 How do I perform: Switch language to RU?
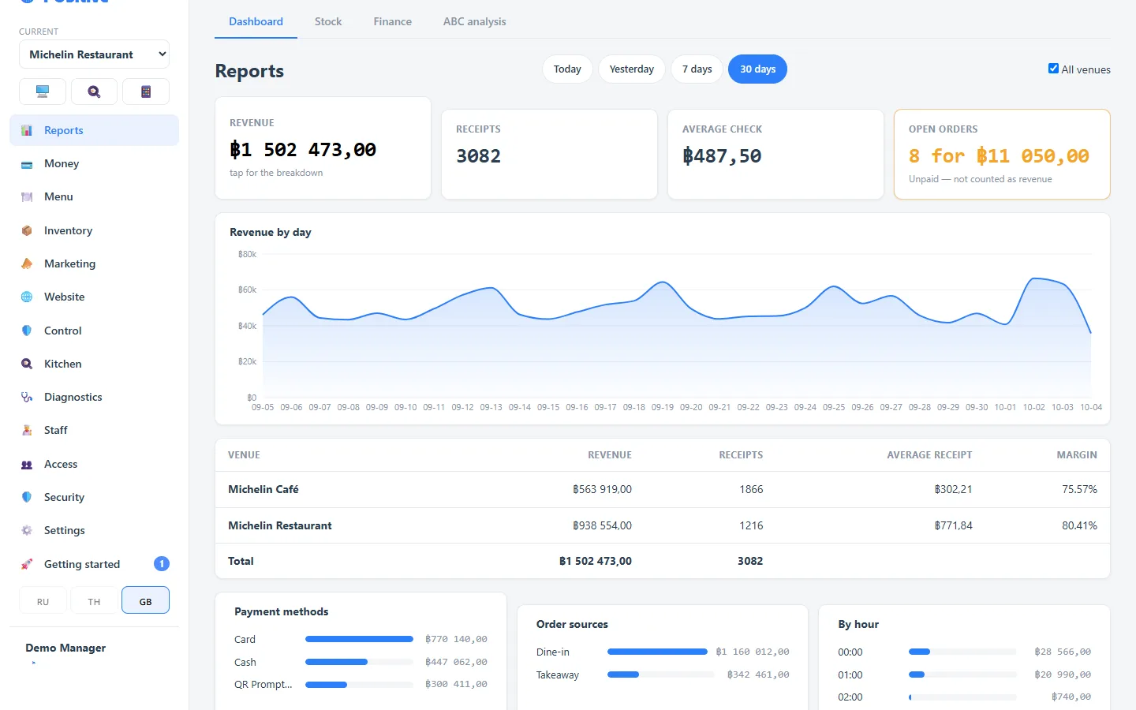tap(43, 601)
